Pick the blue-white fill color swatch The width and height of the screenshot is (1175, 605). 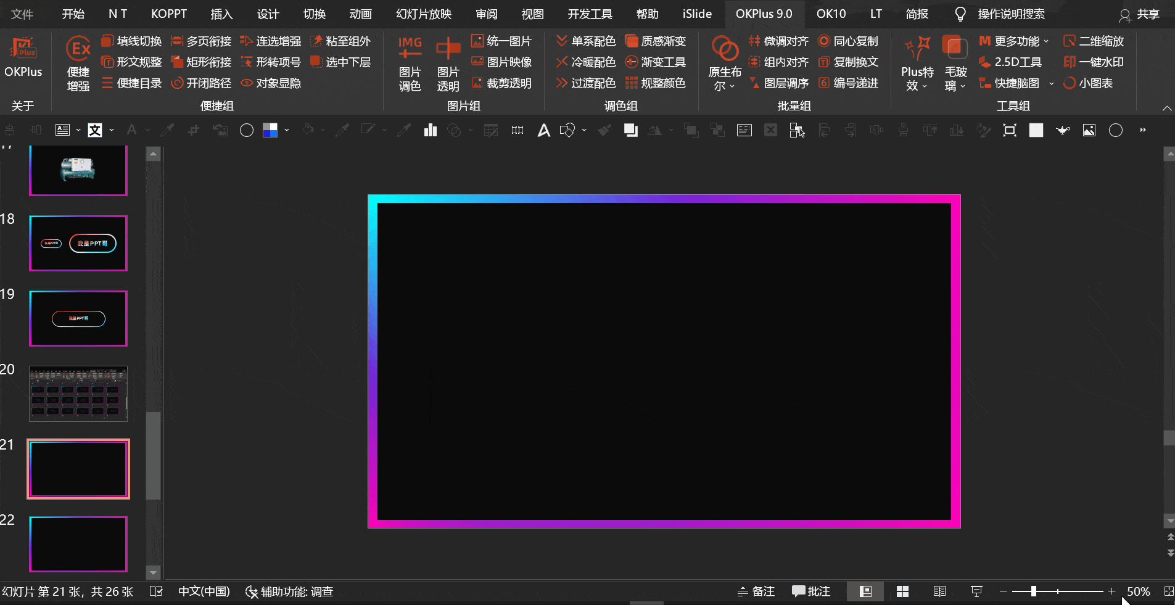(270, 130)
